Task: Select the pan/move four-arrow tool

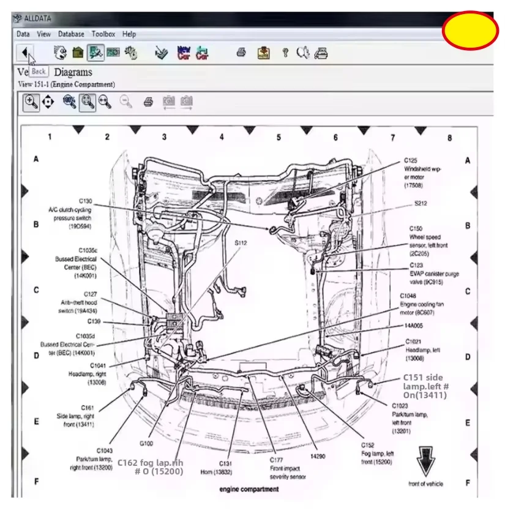Action: click(x=48, y=102)
